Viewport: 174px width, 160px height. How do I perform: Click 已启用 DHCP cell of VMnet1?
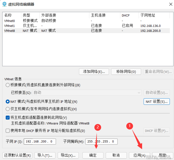[127, 26]
